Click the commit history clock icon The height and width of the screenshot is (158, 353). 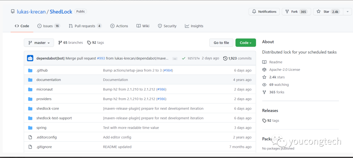(225, 58)
